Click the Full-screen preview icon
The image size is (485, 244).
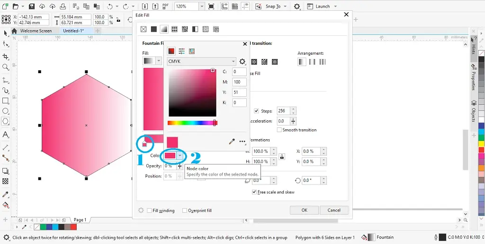[x=211, y=6]
